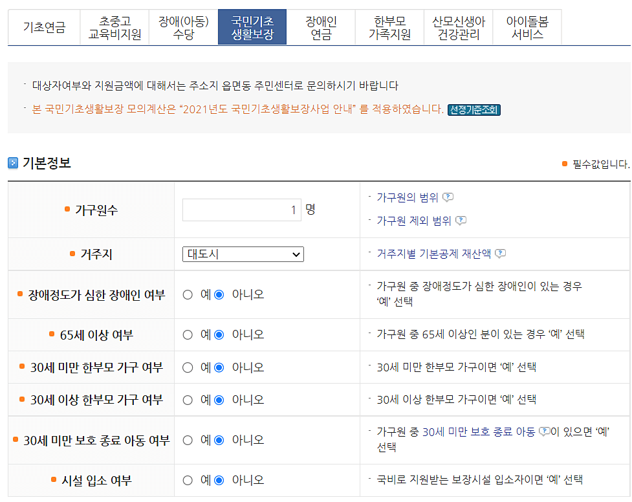632x502 pixels.
Task: Open the 가구원 제외 범위 help icon
Action: tap(461, 221)
